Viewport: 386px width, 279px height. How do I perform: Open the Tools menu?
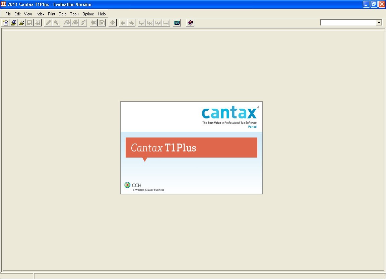[x=74, y=14]
